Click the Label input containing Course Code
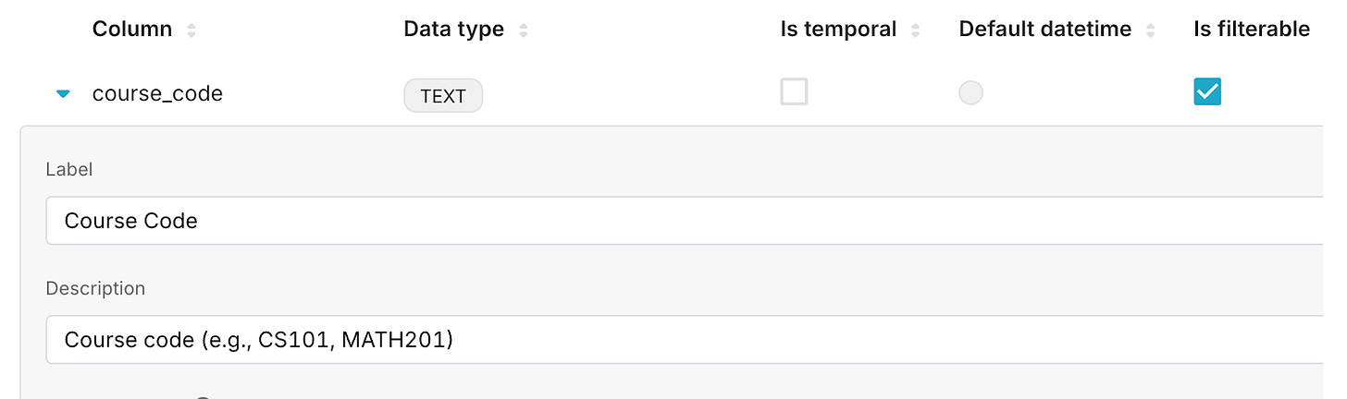Screen dimensions: 1347x399 pos(685,221)
